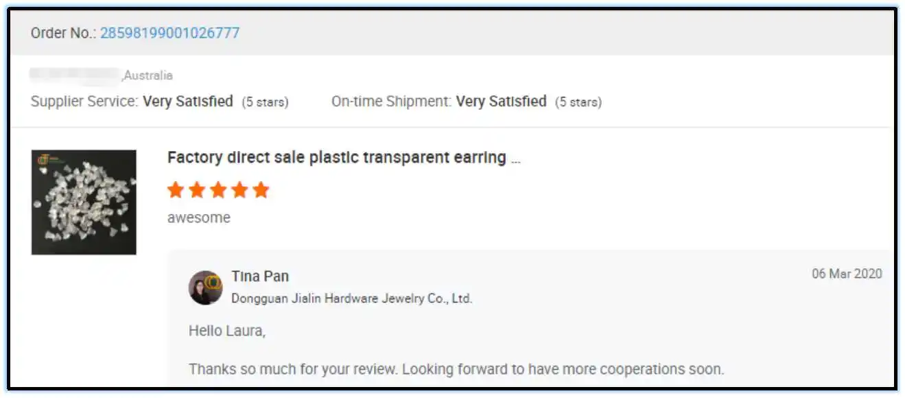Image resolution: width=905 pixels, height=398 pixels.
Task: Click the Tina Pan name
Action: pos(260,277)
